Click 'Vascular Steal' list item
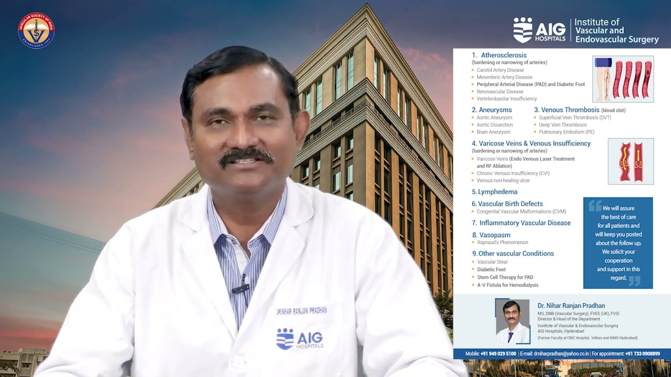Viewport: 671px width, 377px height. point(492,262)
